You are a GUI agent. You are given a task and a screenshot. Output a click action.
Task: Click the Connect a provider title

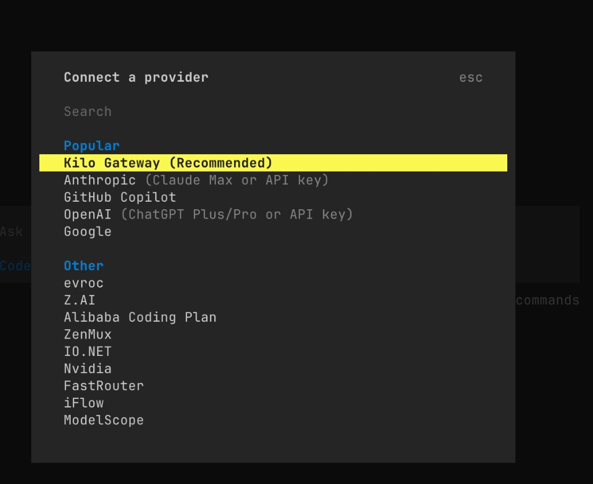(136, 77)
